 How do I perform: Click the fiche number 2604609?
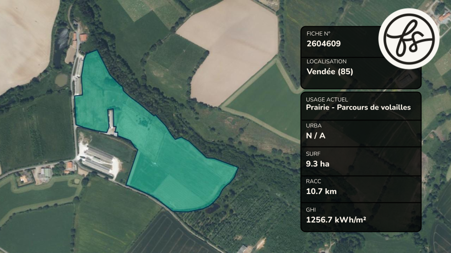[324, 44]
